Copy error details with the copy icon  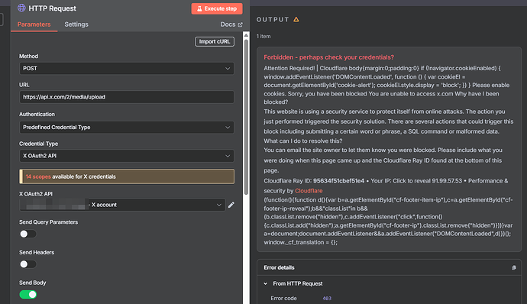tap(514, 267)
